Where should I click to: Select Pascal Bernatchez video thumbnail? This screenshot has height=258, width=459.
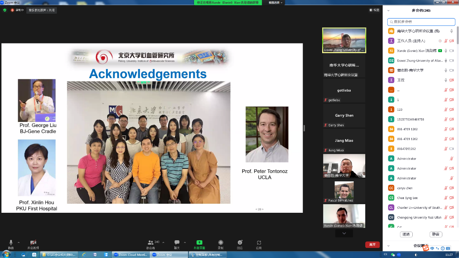[x=344, y=191]
